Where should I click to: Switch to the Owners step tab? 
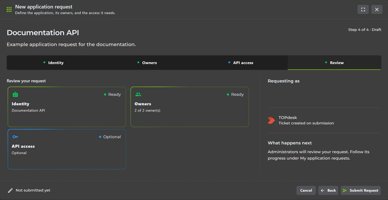pyautogui.click(x=147, y=63)
